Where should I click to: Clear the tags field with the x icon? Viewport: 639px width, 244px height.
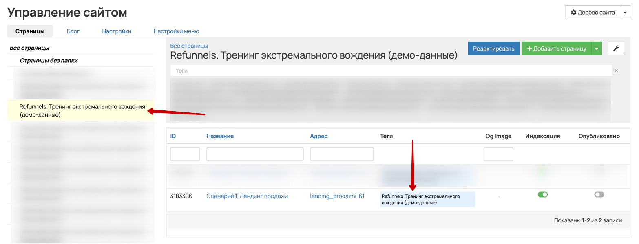pyautogui.click(x=616, y=70)
